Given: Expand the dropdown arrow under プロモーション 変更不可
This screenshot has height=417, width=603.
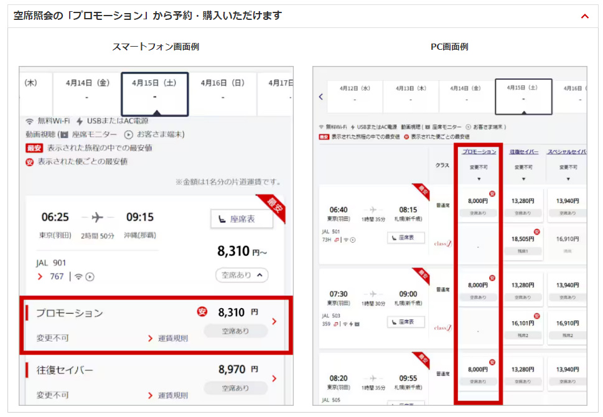Looking at the screenshot, I should 479,179.
